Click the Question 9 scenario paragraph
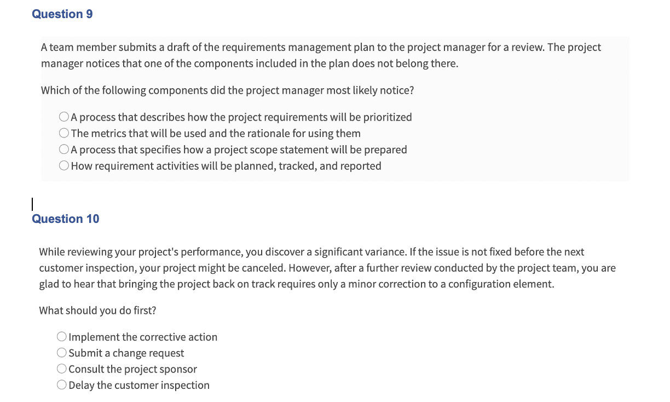Image resolution: width=670 pixels, height=402 pixels. [320, 55]
